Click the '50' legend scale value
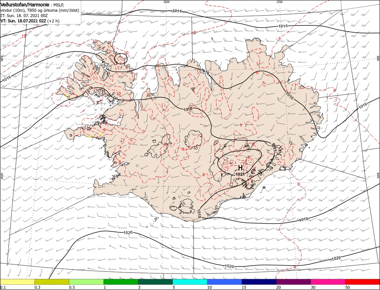The height and width of the screenshot is (290, 380). 348,287
